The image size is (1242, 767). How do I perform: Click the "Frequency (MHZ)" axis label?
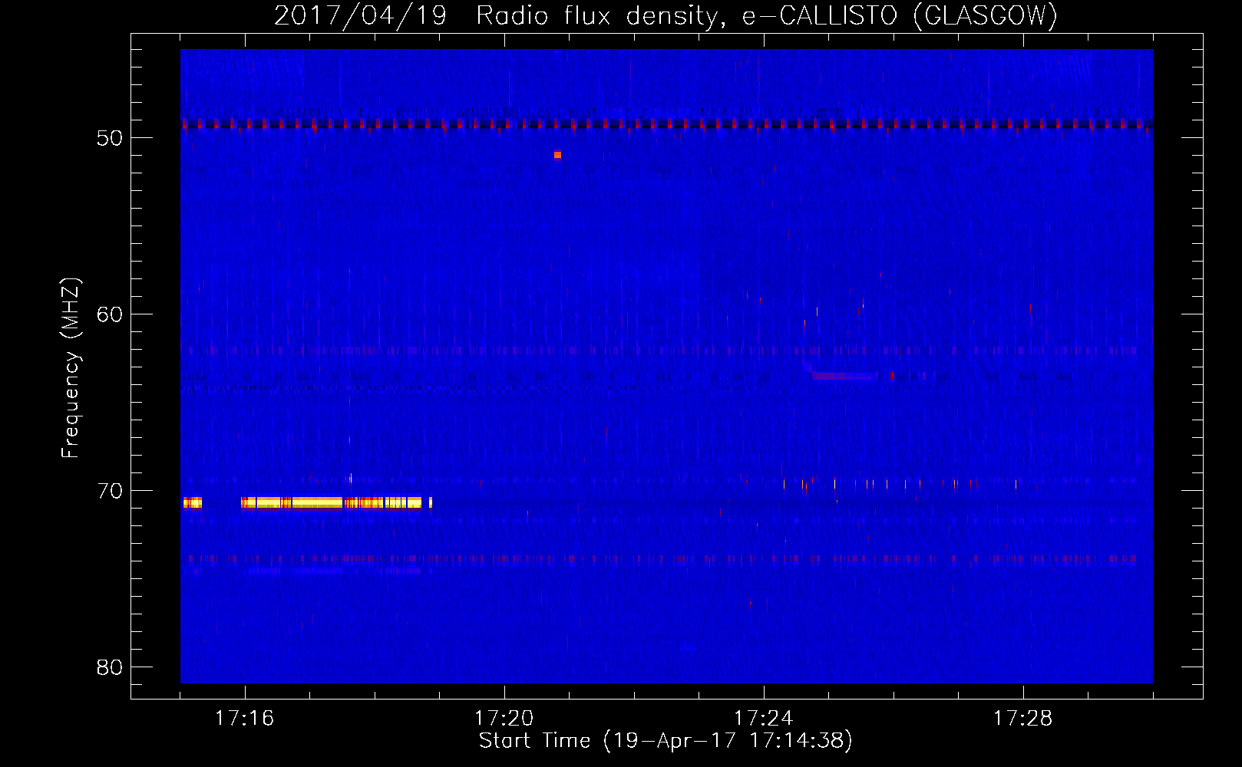[71, 368]
